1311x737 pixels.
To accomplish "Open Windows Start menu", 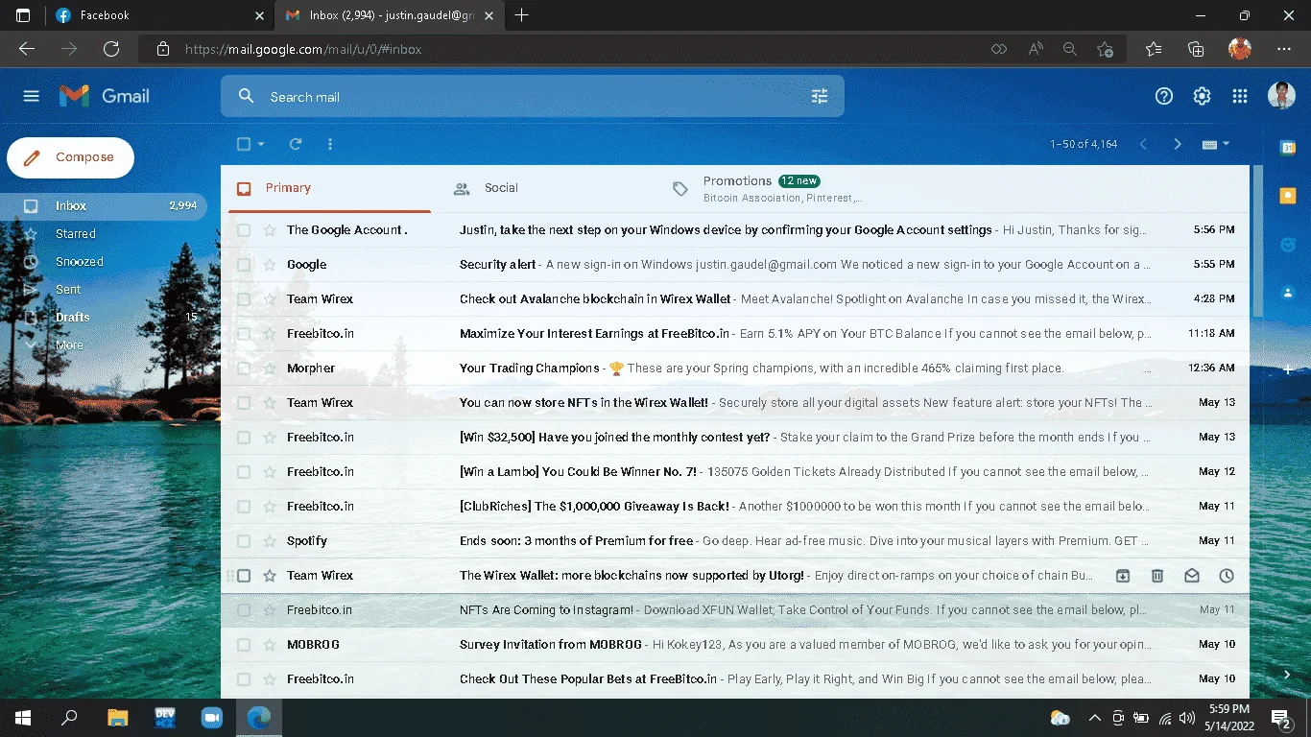I will (x=23, y=717).
